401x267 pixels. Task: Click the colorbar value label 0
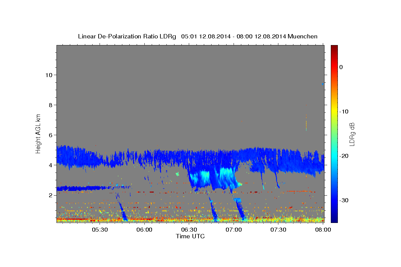[341, 67]
